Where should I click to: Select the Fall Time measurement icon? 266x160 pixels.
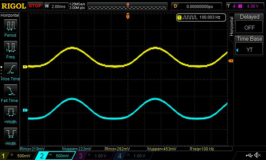pyautogui.click(x=11, y=91)
